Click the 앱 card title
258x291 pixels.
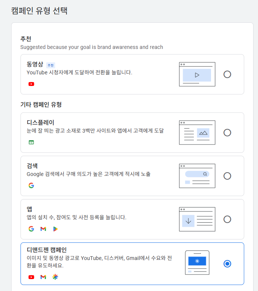pos(29,209)
